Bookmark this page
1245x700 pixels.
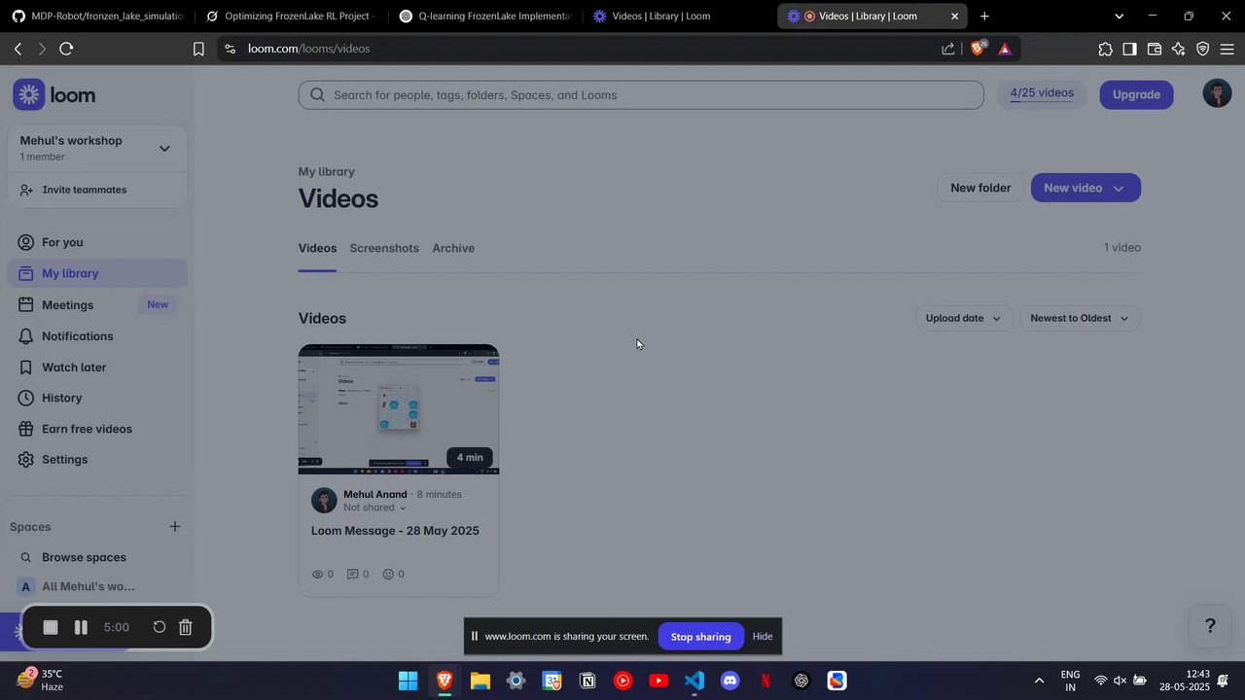198,49
